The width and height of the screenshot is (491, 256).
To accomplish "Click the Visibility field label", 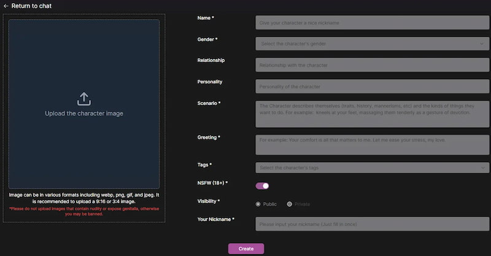I will pos(209,201).
